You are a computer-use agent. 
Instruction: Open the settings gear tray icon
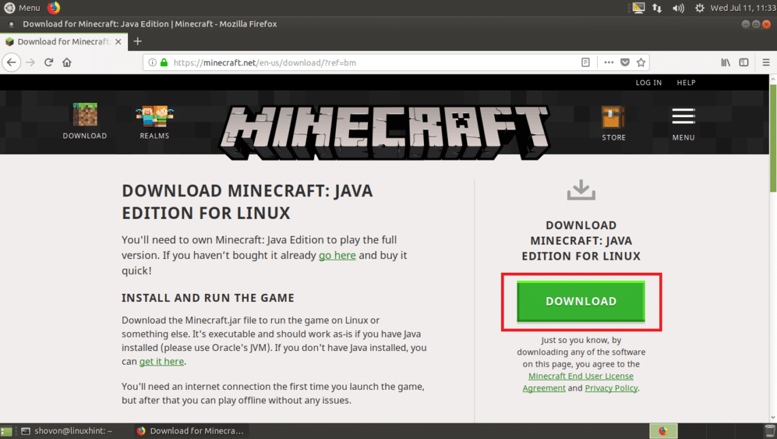click(x=699, y=8)
